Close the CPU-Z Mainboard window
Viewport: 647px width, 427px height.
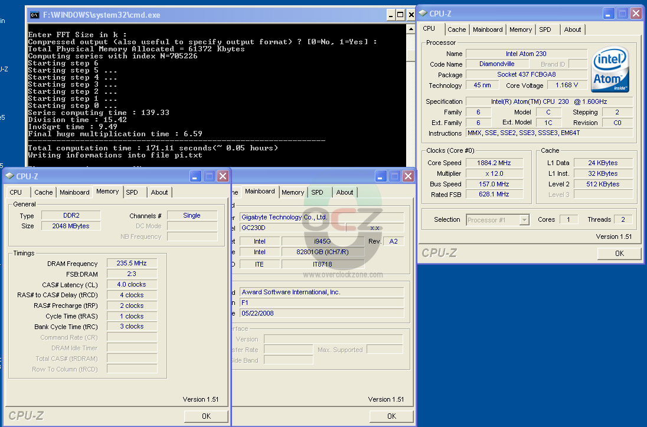(x=408, y=176)
